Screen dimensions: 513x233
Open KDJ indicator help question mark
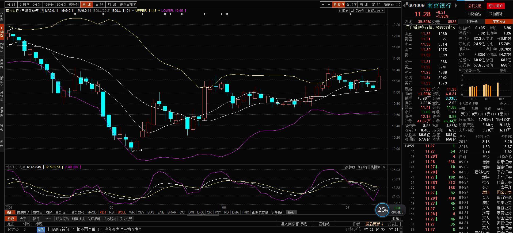[7, 167]
